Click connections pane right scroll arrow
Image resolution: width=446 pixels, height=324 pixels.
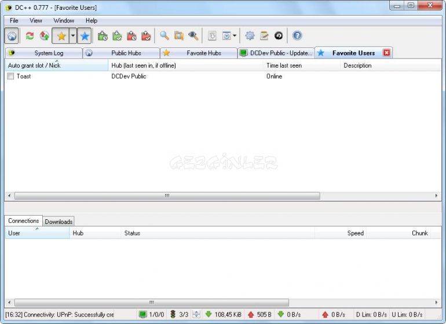click(436, 303)
